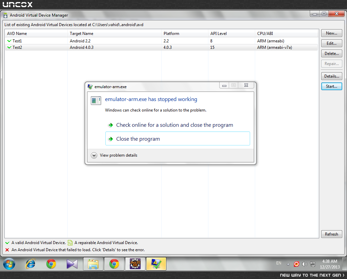Expand View problem details
Image resolution: width=347 pixels, height=279 pixels.
114,155
